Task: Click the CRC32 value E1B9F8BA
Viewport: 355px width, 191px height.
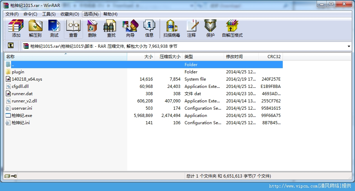Action: pyautogui.click(x=271, y=86)
